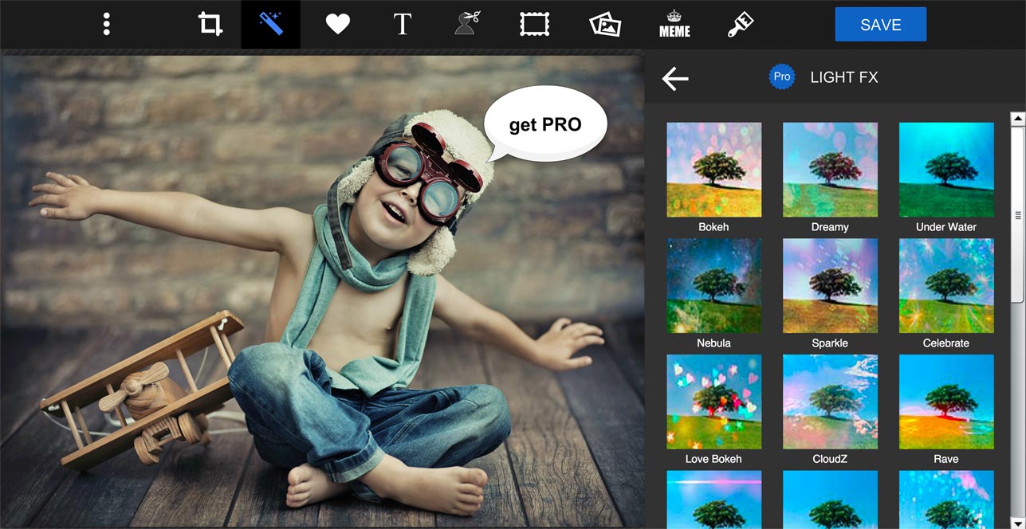
Task: Open the MEME maker tool
Action: point(674,25)
